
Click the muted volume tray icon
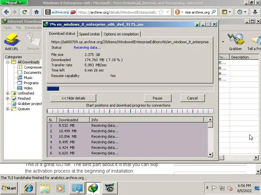point(230,188)
